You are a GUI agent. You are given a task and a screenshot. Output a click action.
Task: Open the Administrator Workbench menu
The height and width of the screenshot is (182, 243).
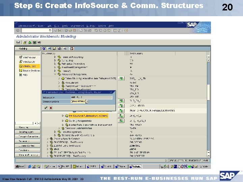(x=31, y=26)
